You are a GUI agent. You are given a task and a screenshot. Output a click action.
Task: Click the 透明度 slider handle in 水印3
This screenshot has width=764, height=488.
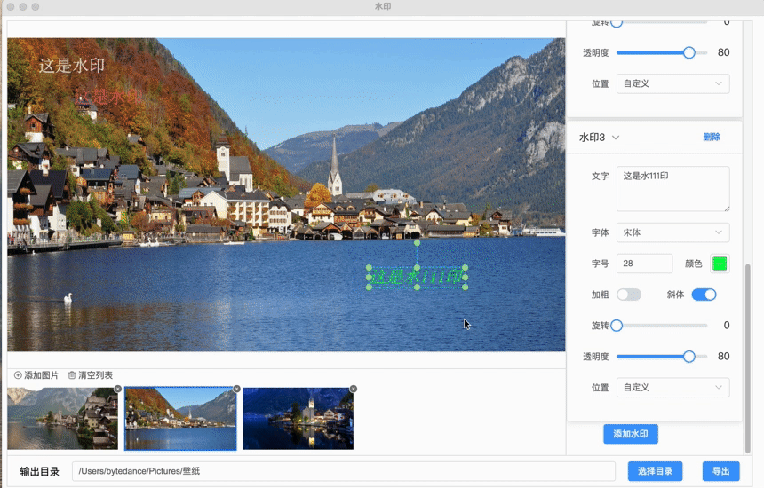(689, 356)
